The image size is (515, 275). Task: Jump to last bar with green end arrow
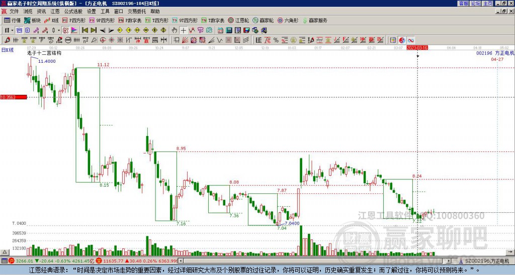tap(94, 31)
